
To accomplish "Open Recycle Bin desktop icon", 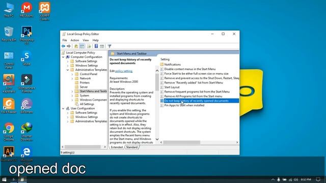I will point(9,34).
